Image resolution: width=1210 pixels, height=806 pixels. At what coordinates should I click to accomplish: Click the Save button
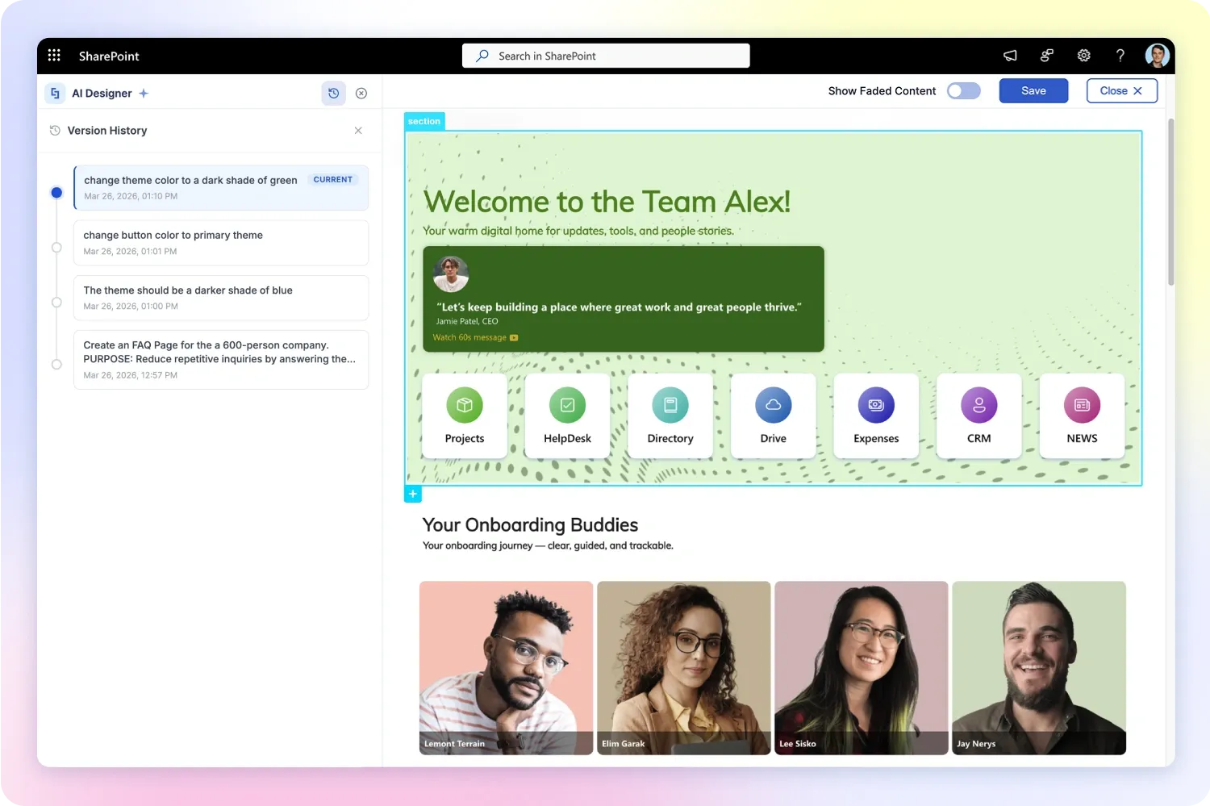click(x=1033, y=91)
